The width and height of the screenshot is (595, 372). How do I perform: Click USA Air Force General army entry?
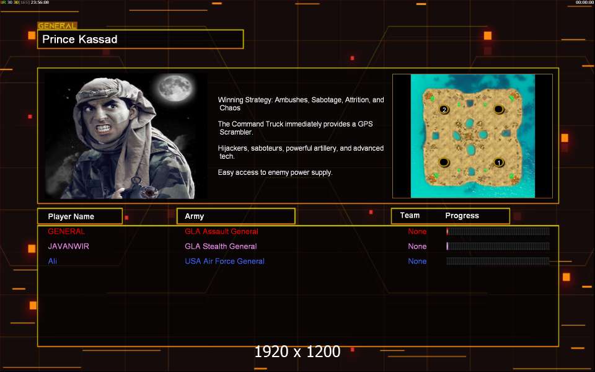pyautogui.click(x=224, y=261)
